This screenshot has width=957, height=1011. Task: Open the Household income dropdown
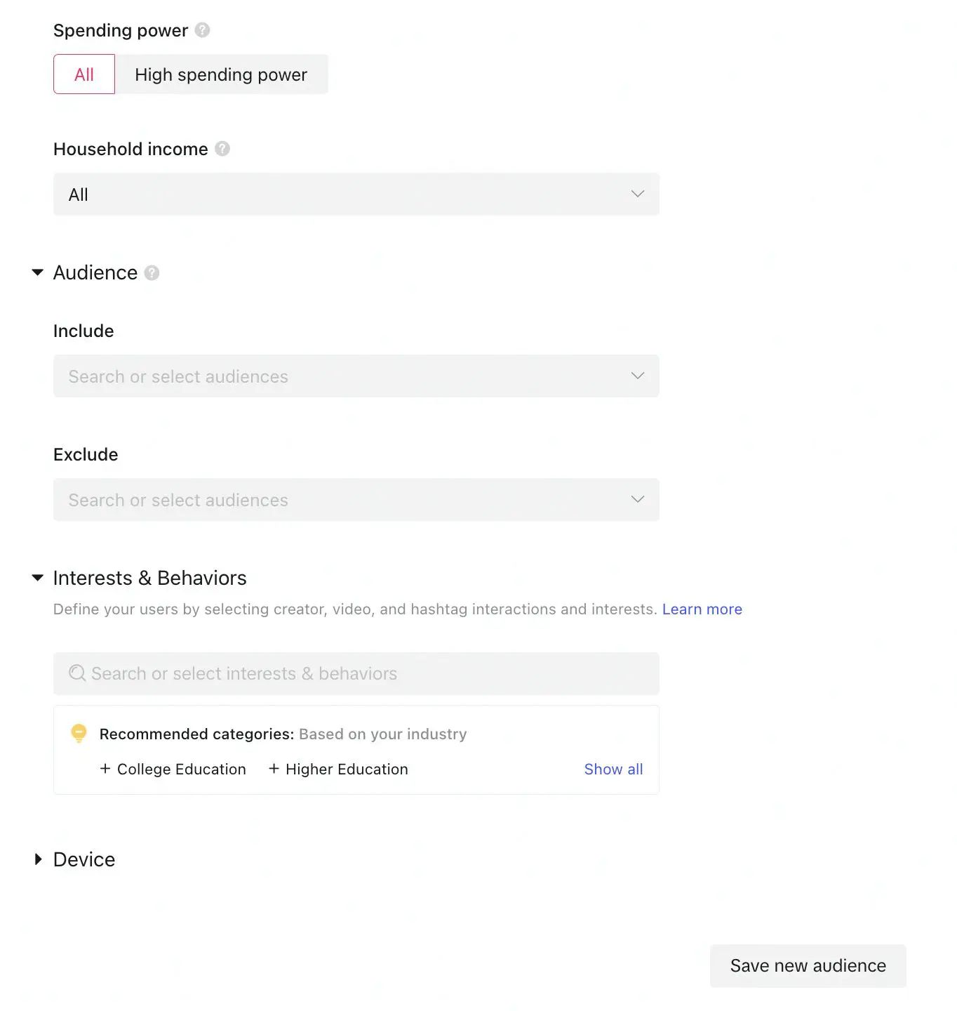[x=356, y=194]
